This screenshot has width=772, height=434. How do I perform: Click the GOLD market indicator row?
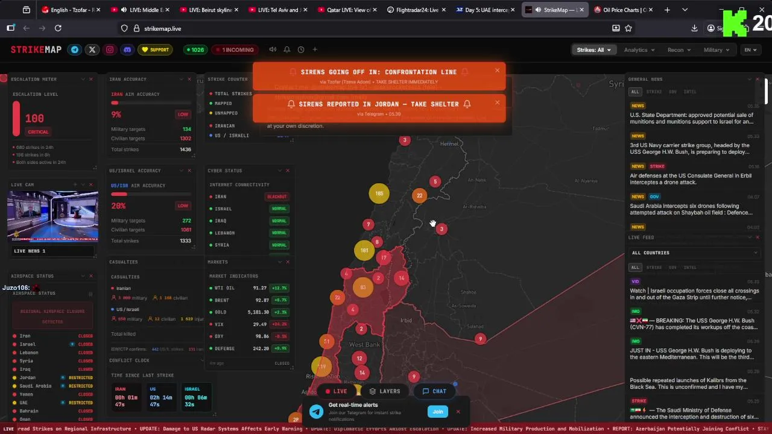[249, 312]
